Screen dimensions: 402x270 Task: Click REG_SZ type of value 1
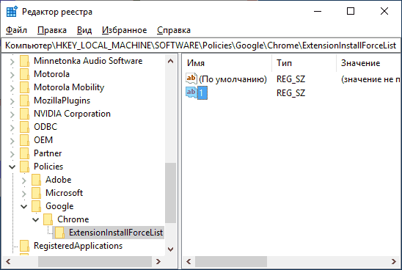[x=290, y=93]
